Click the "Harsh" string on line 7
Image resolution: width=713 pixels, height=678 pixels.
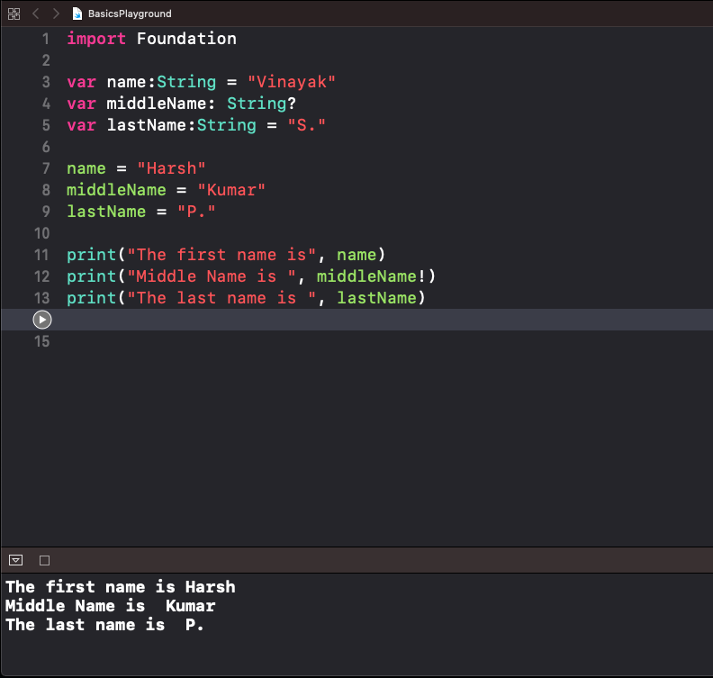point(171,168)
